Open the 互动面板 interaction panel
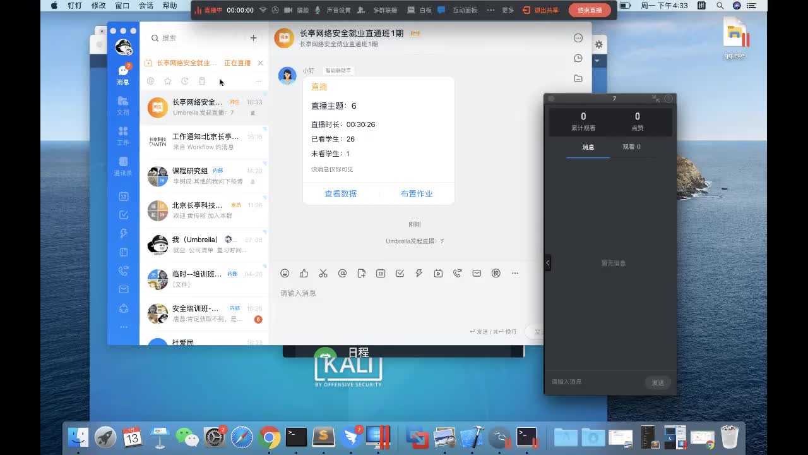The width and height of the screenshot is (808, 455). [x=458, y=10]
